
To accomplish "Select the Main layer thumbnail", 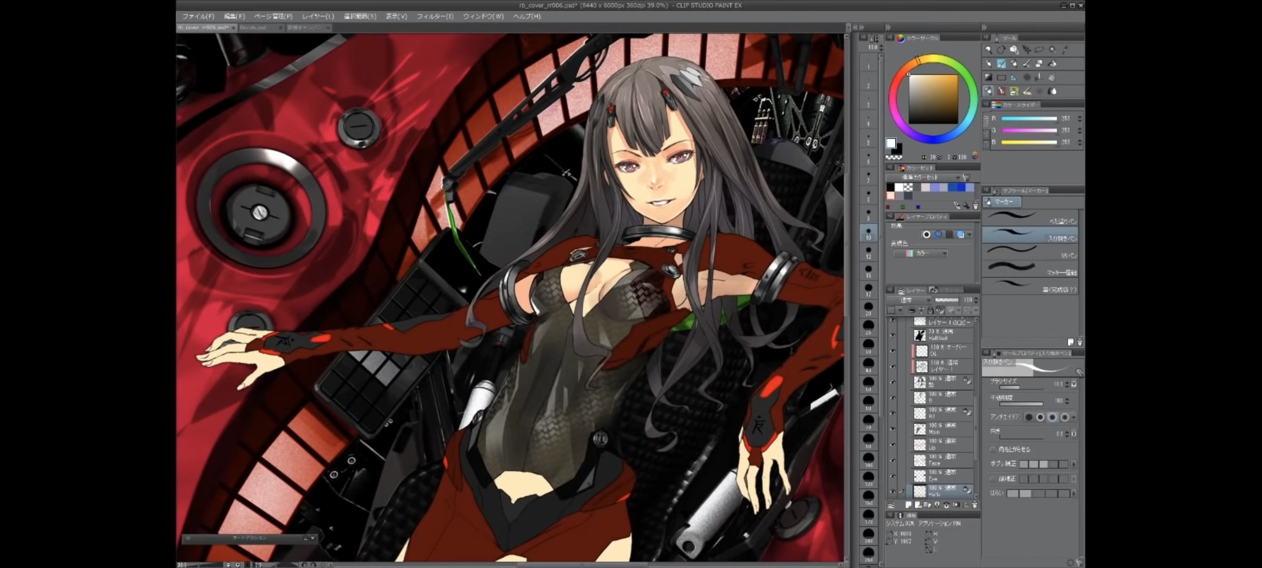I will tap(920, 429).
